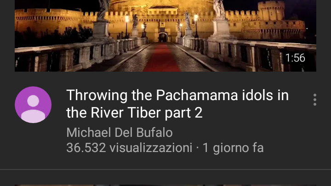Tap the castle gate in the thumbnail center
The height and width of the screenshot is (186, 331).
point(163,37)
